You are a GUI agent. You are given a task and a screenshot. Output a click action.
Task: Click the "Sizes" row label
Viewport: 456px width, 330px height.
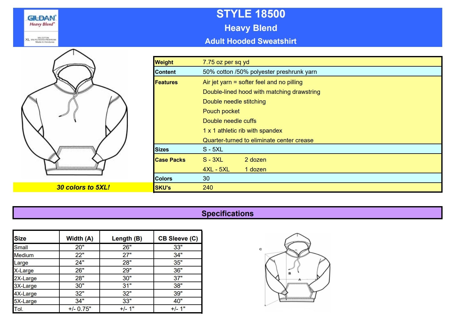162,150
